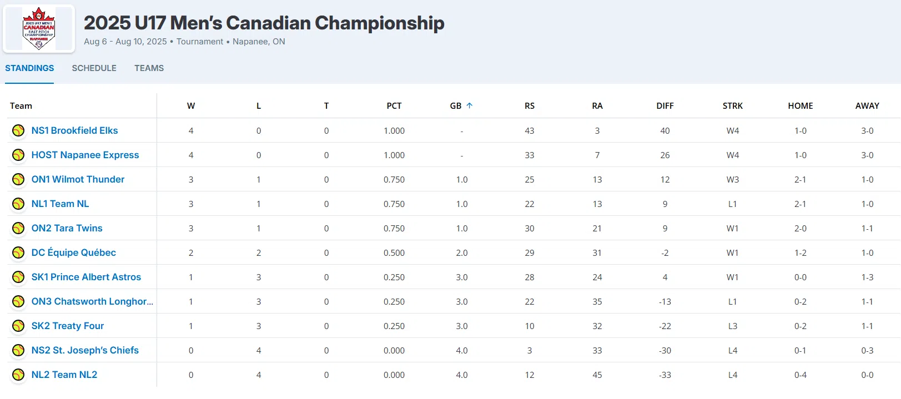Image resolution: width=901 pixels, height=399 pixels.
Task: Click the GB column sort arrow
Action: [x=470, y=105]
